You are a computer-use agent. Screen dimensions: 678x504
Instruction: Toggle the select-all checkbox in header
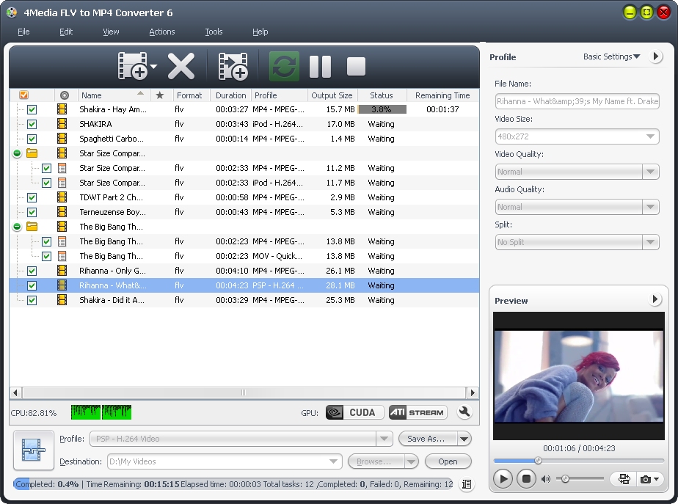(23, 95)
